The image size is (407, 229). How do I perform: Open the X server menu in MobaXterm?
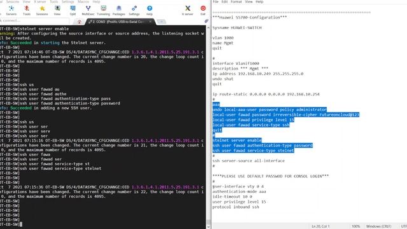point(40,1)
